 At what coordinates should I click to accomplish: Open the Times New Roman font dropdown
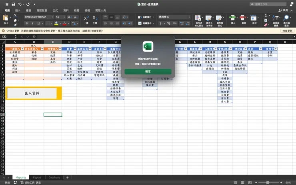pos(38,17)
